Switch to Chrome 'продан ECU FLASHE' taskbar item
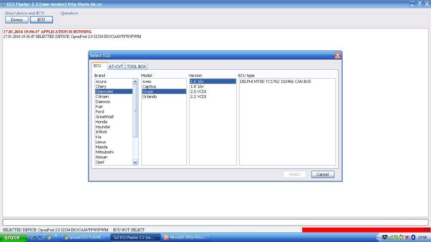The width and height of the screenshot is (431, 242). 85,238
